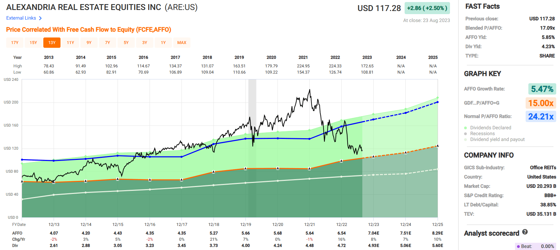Click the USD 117.28 current price

379,8
